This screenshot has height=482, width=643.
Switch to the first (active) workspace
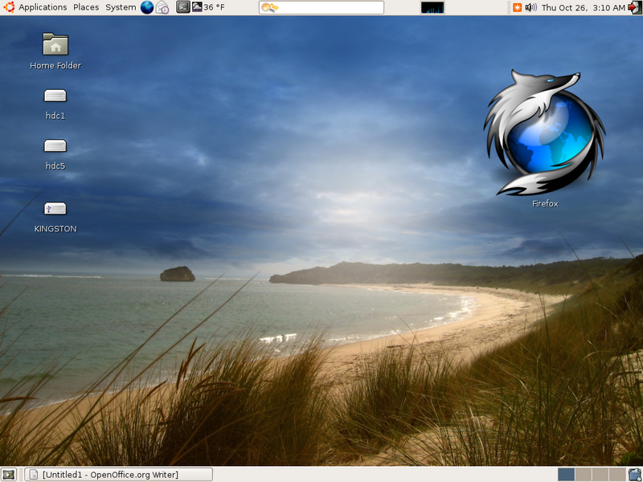click(567, 475)
